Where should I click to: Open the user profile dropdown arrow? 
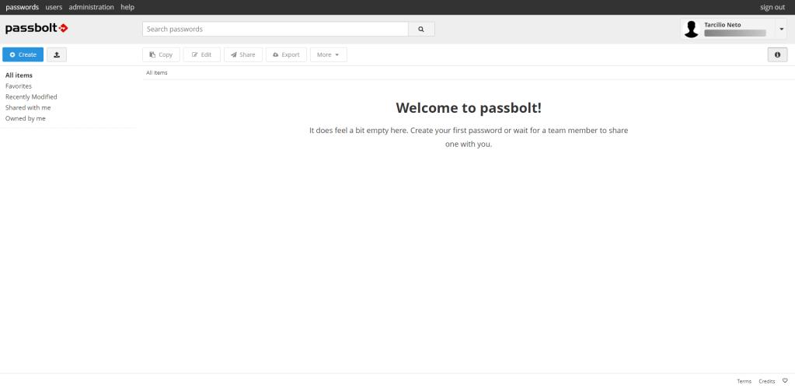(782, 29)
